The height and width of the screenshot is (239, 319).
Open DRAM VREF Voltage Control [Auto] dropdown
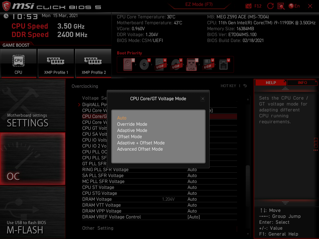(x=194, y=217)
